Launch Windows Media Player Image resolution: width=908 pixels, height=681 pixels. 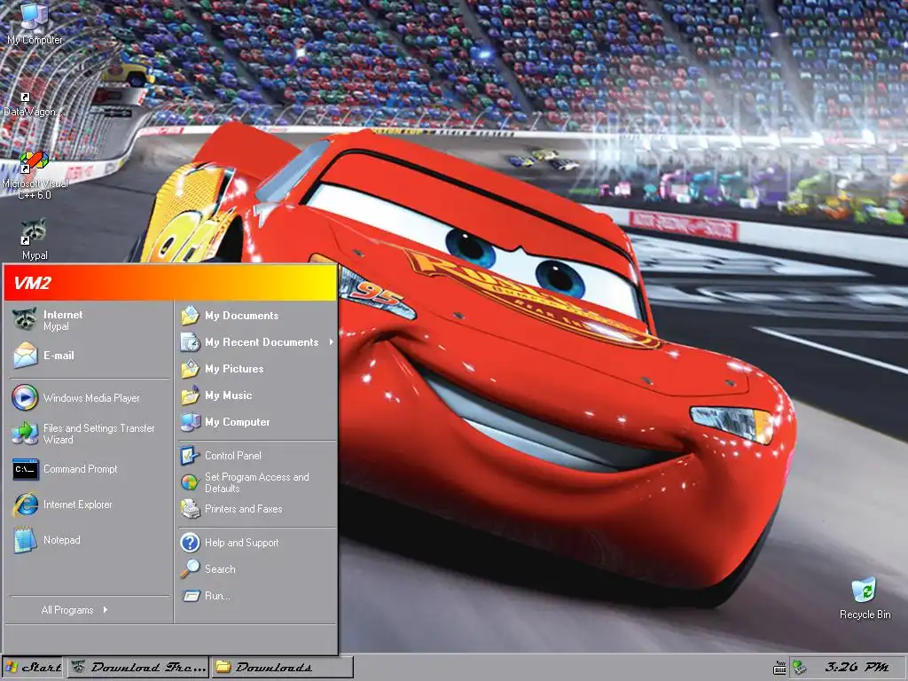click(90, 398)
